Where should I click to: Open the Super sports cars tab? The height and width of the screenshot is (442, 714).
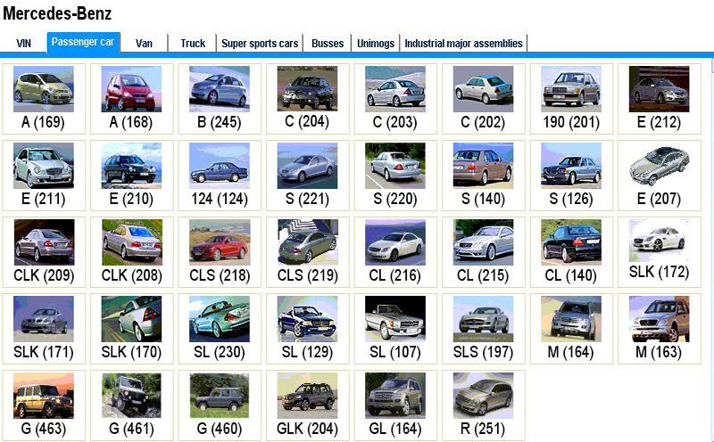point(260,43)
